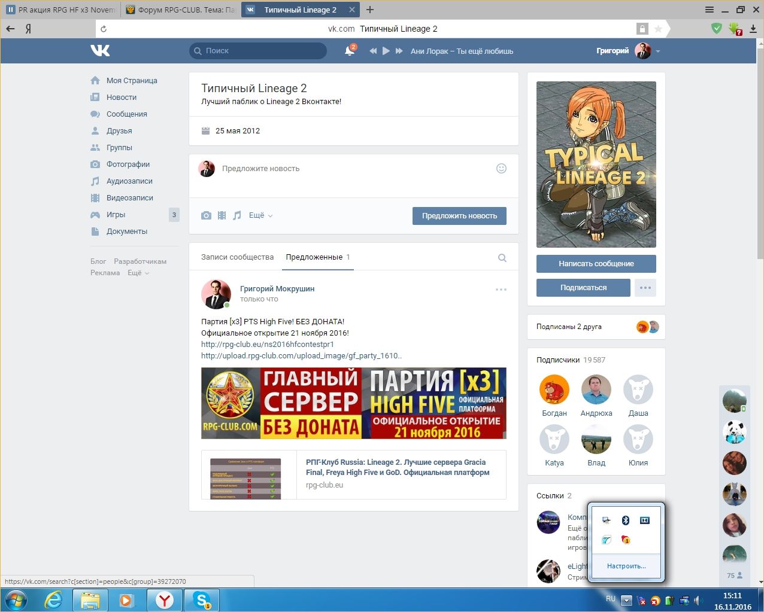This screenshot has width=764, height=612.
Task: Open the notifications bell
Action: coord(350,51)
